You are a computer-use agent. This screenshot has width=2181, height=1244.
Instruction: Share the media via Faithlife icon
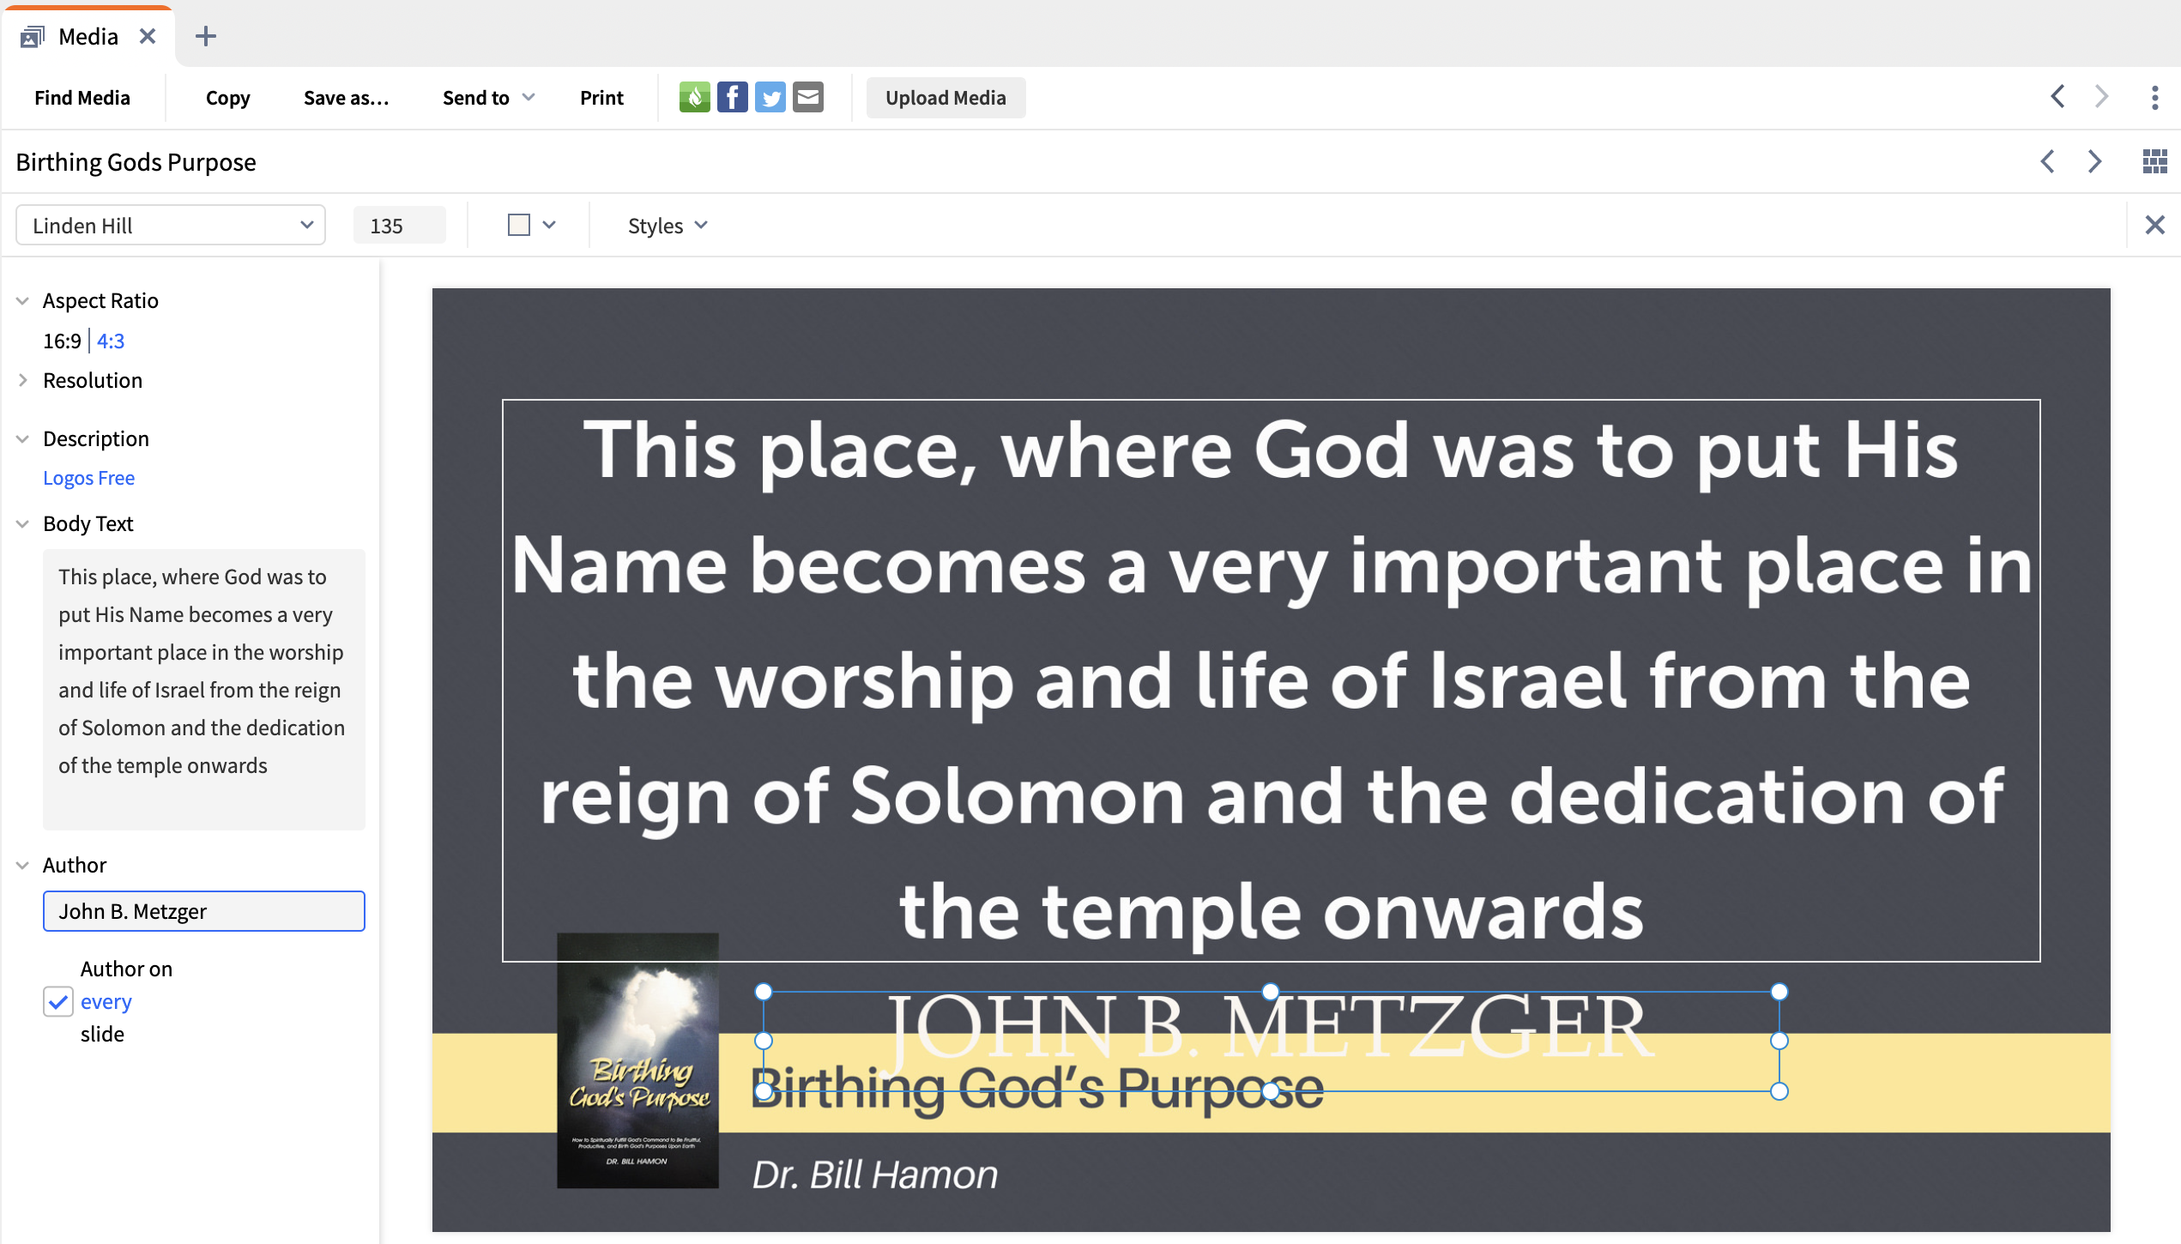click(x=695, y=97)
